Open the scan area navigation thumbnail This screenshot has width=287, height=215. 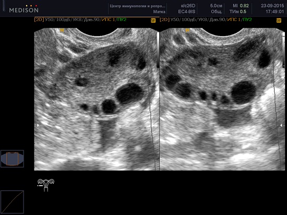[13, 159]
